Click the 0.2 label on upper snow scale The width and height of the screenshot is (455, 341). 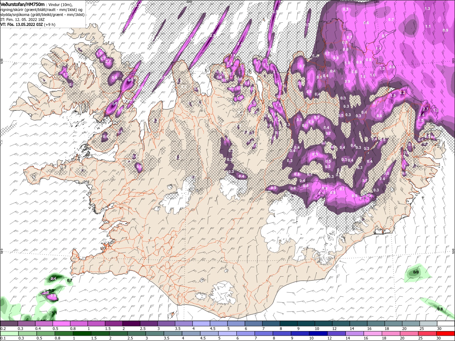click(x=3, y=329)
